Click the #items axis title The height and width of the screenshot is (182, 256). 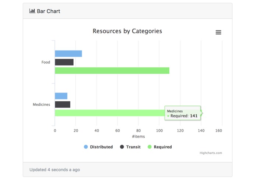coord(138,136)
